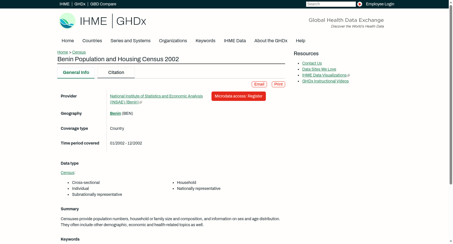Open National Institute of Statistics provider link
453x244 pixels.
click(x=156, y=99)
